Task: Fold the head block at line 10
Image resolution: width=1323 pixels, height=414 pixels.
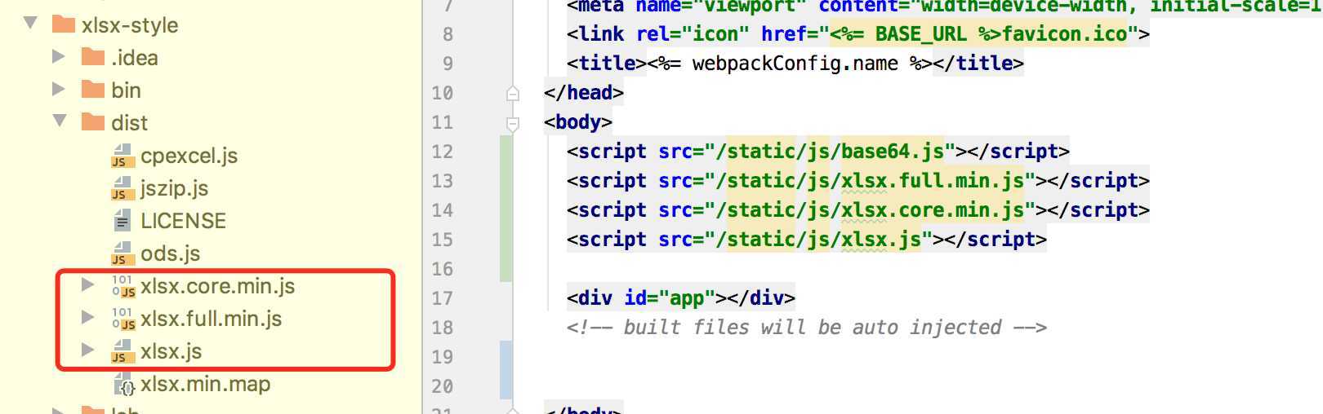Action: [x=513, y=93]
